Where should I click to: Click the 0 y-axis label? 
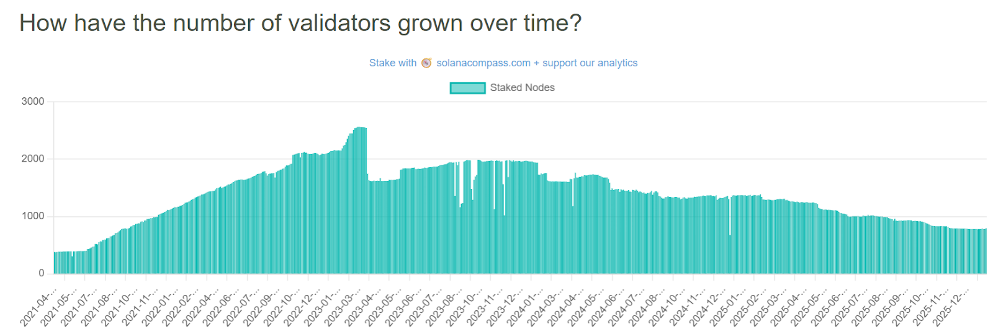pyautogui.click(x=41, y=273)
